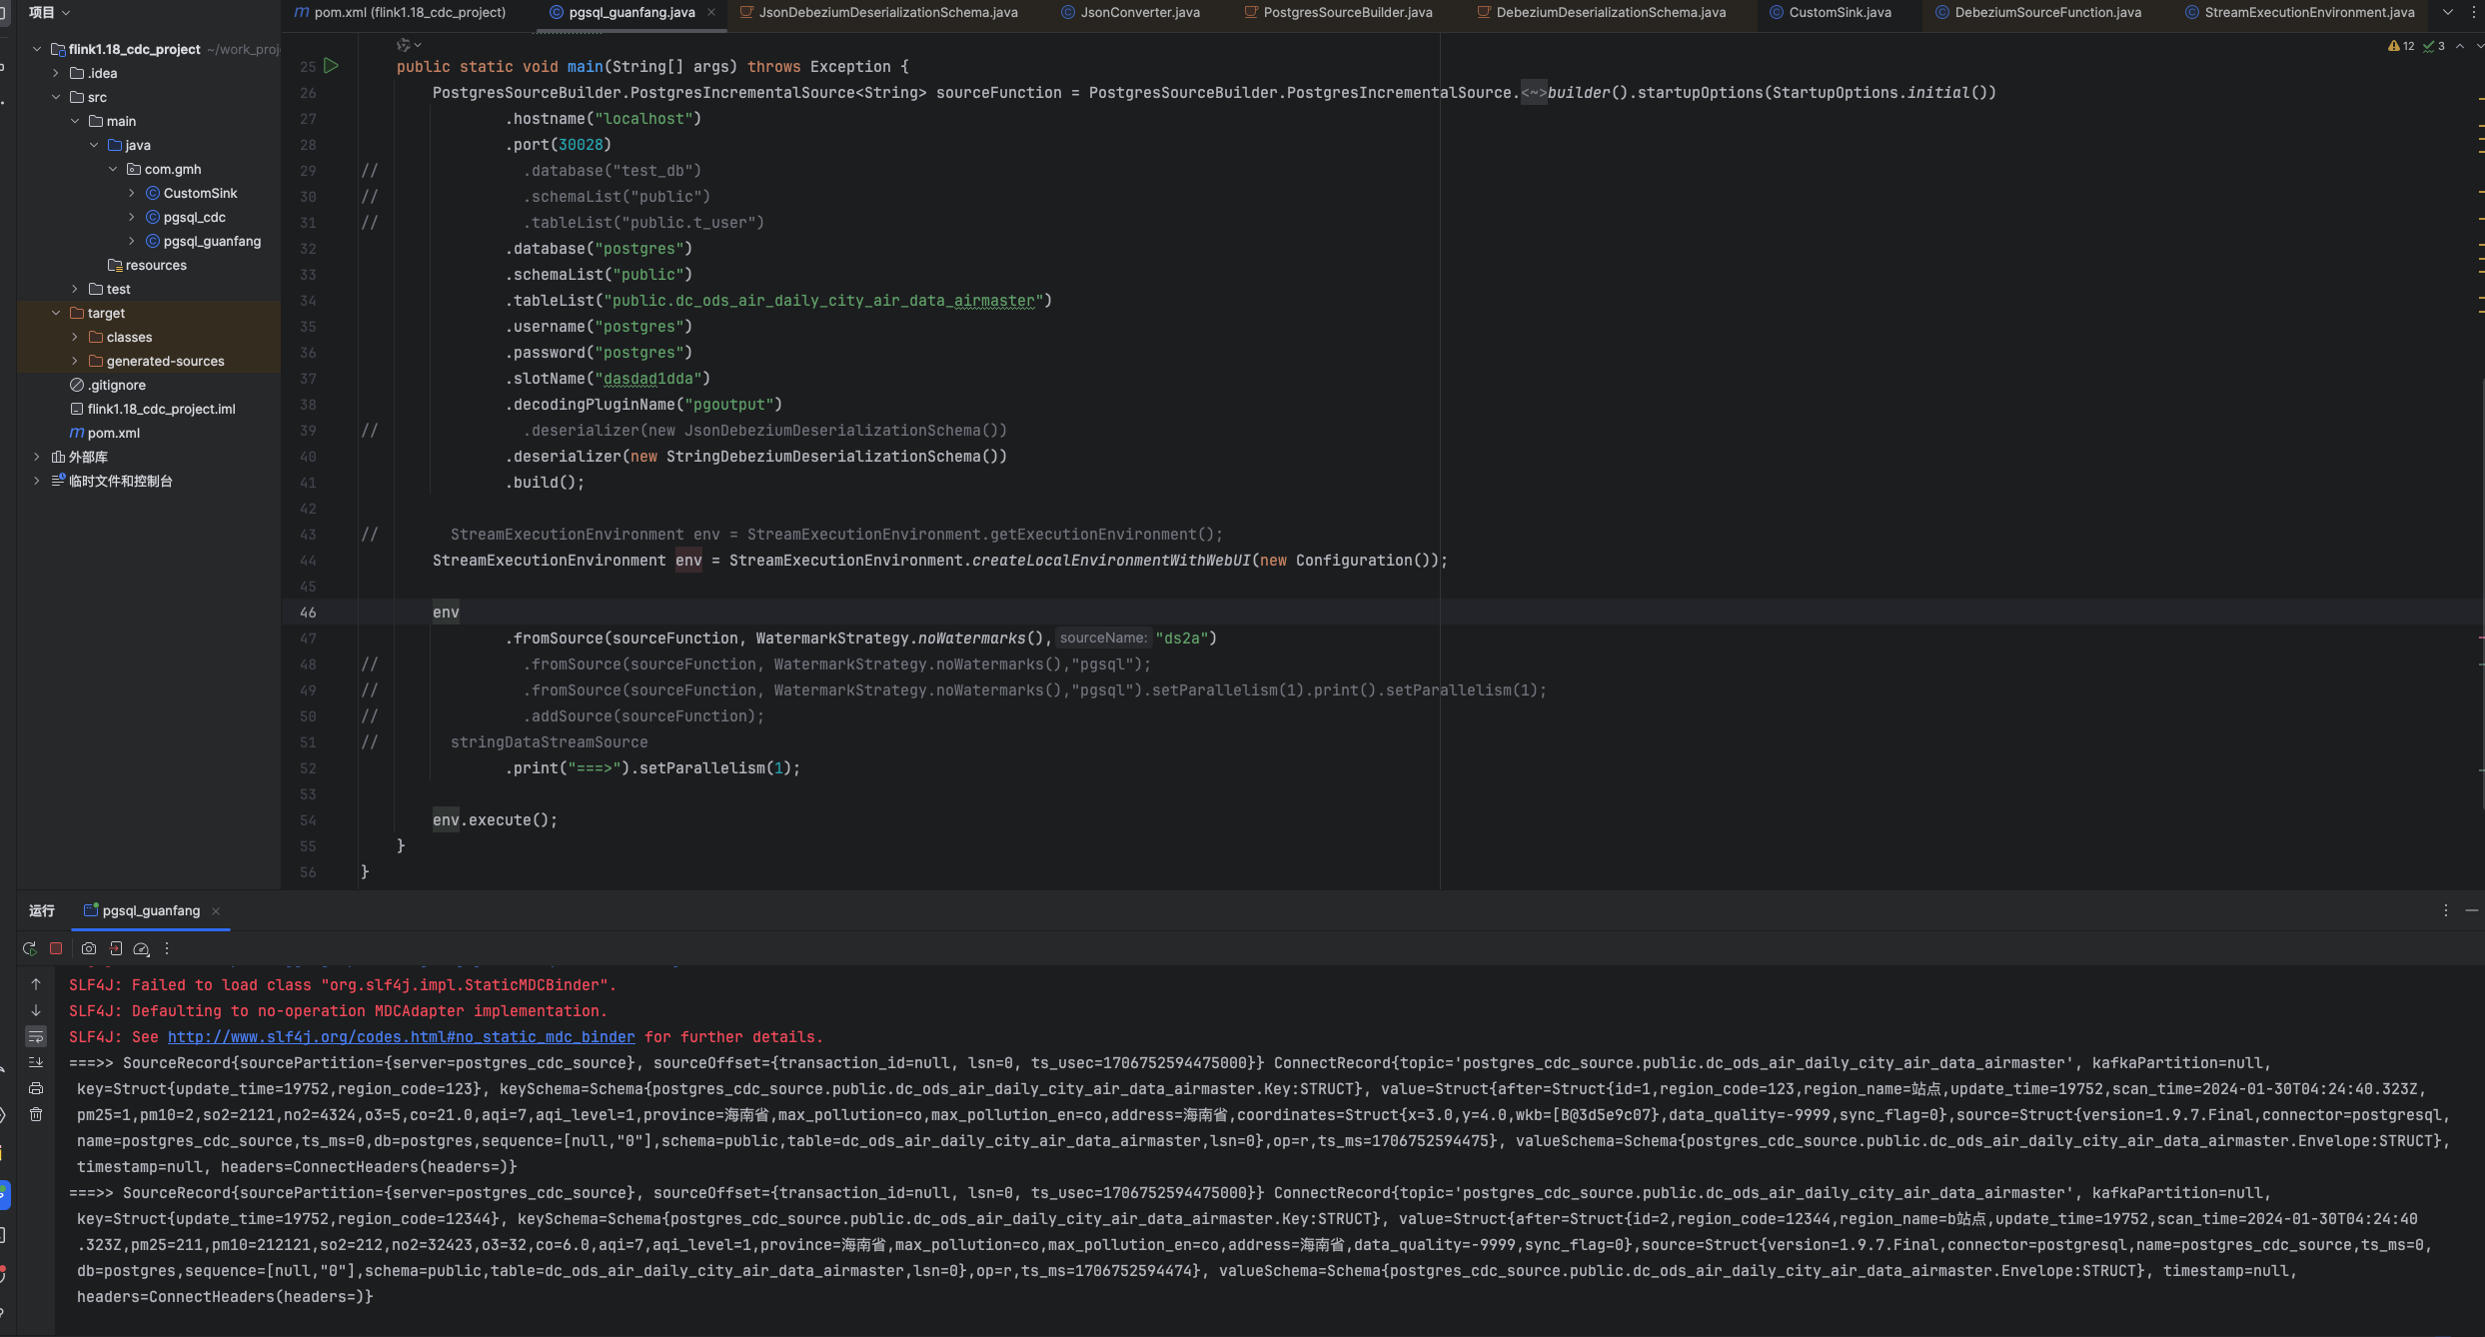This screenshot has height=1337, width=2485.
Task: Go to previous highlighted problem arrow
Action: (x=2459, y=46)
